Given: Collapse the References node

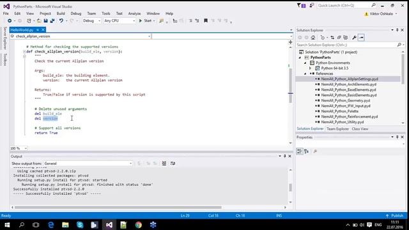Looking at the screenshot, I should (x=305, y=73).
